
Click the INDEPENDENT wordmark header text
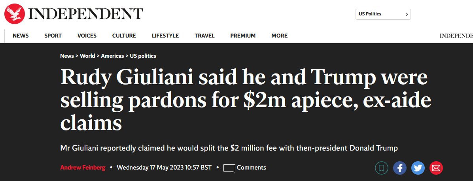(85, 14)
